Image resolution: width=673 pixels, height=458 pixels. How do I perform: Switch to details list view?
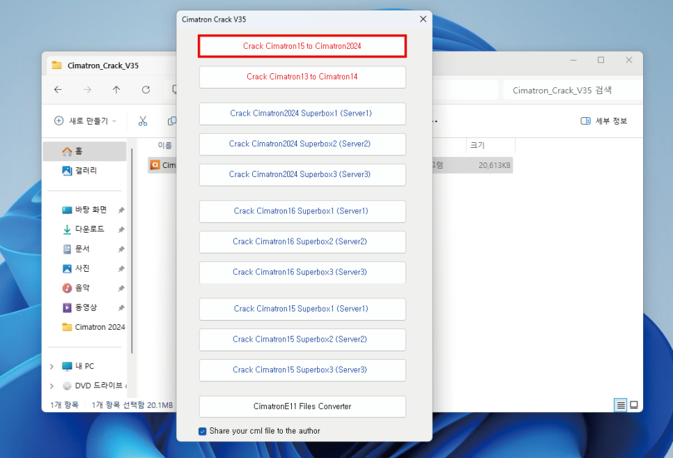click(621, 405)
